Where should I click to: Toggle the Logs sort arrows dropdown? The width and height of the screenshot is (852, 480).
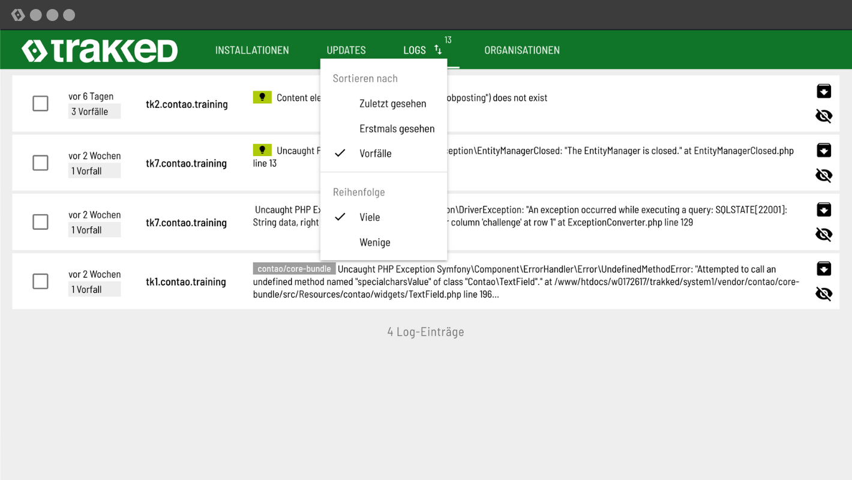point(438,50)
